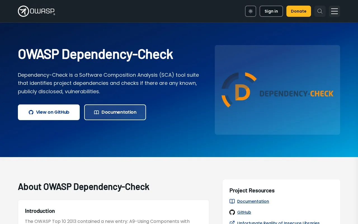Screen dimensions: 358x224
Task: Click the Dependency-Check logo image
Action: coord(277,90)
